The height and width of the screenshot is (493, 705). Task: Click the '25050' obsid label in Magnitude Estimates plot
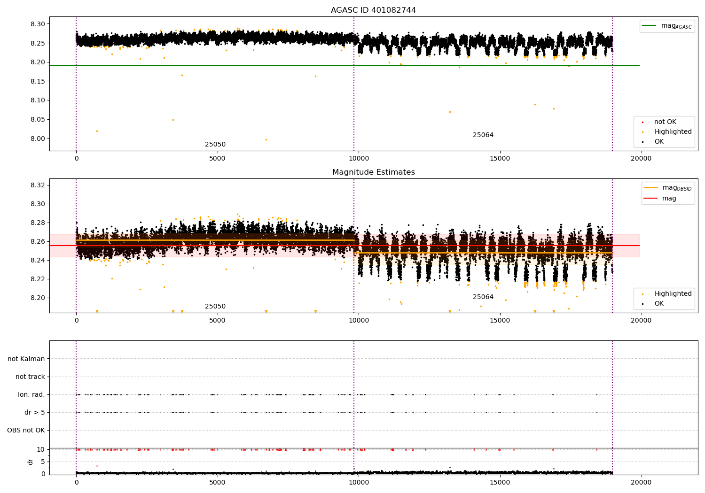pos(215,307)
